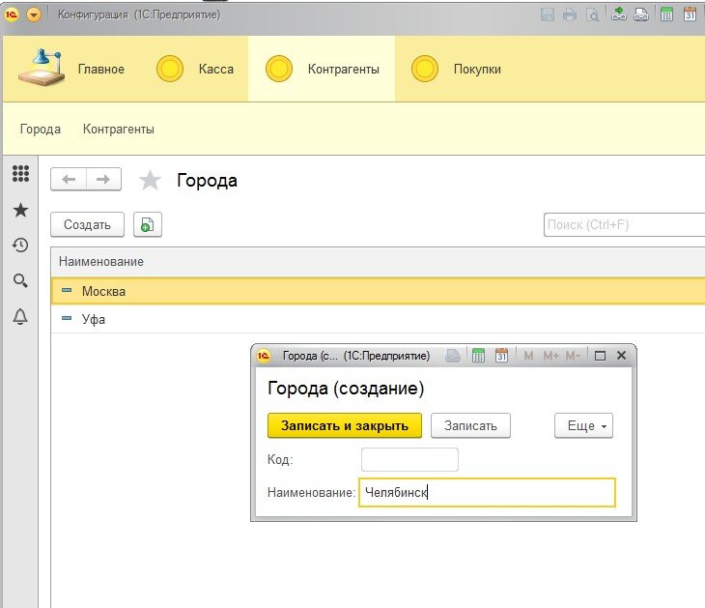Select the Москва row in the list
Screen dimensions: 705x608
378,291
